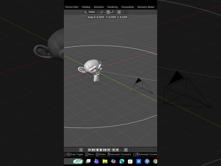
Task: Toggle proportional editing
Action: (x=119, y=12)
